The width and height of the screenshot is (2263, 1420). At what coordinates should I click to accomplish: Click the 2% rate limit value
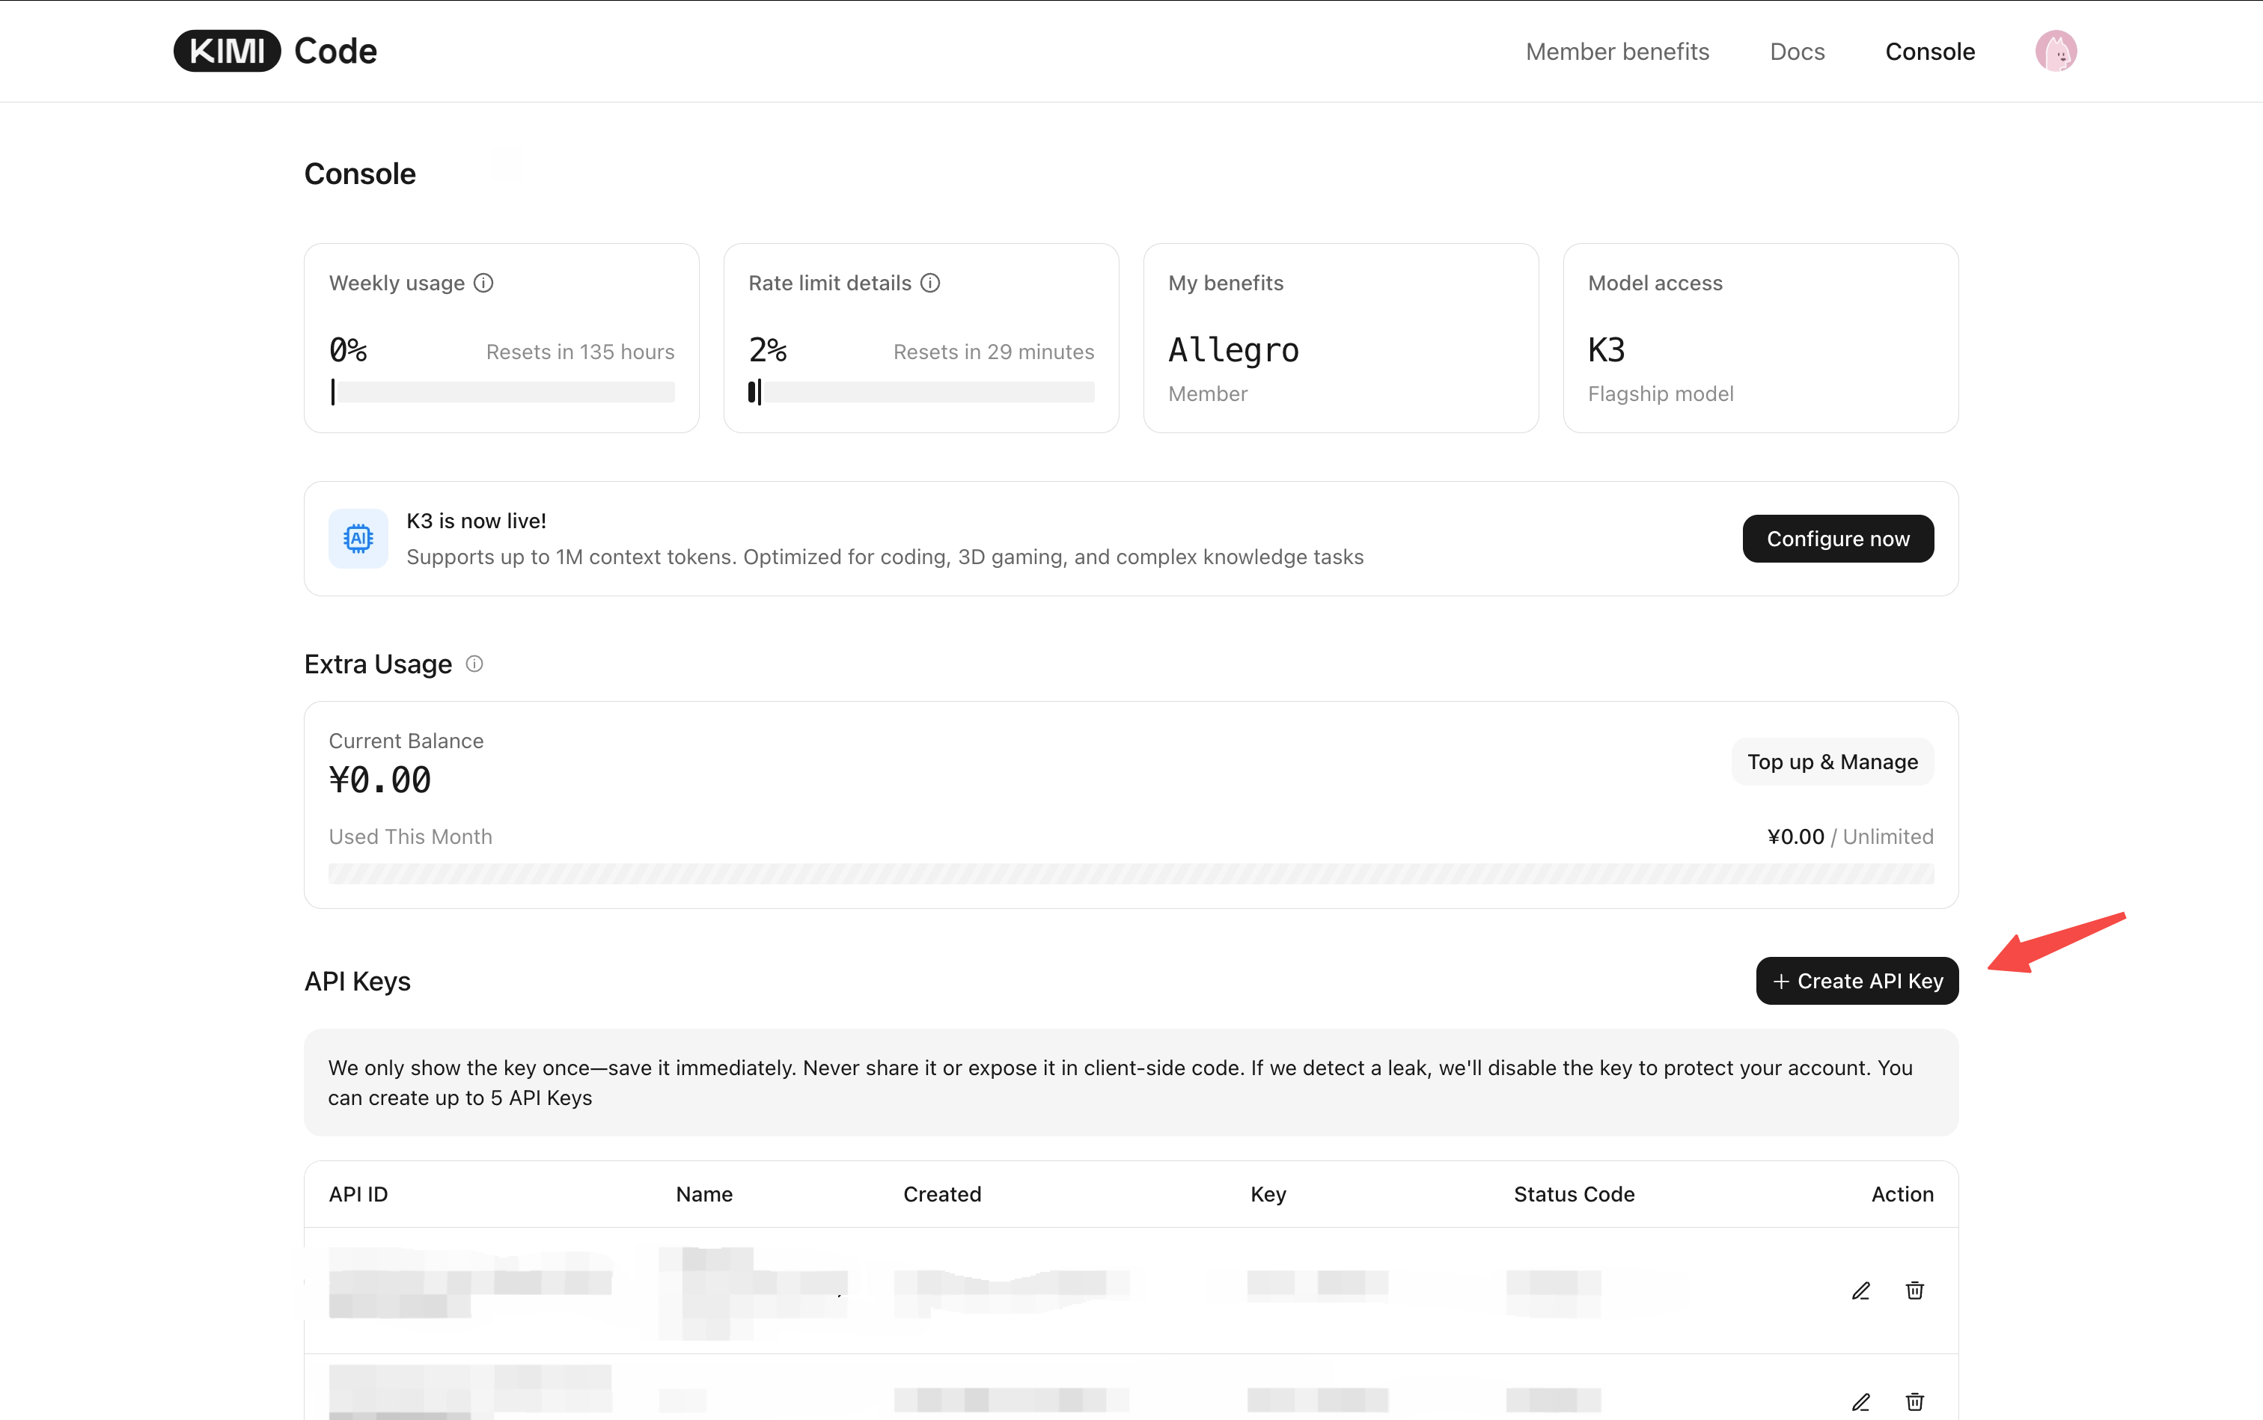tap(768, 350)
